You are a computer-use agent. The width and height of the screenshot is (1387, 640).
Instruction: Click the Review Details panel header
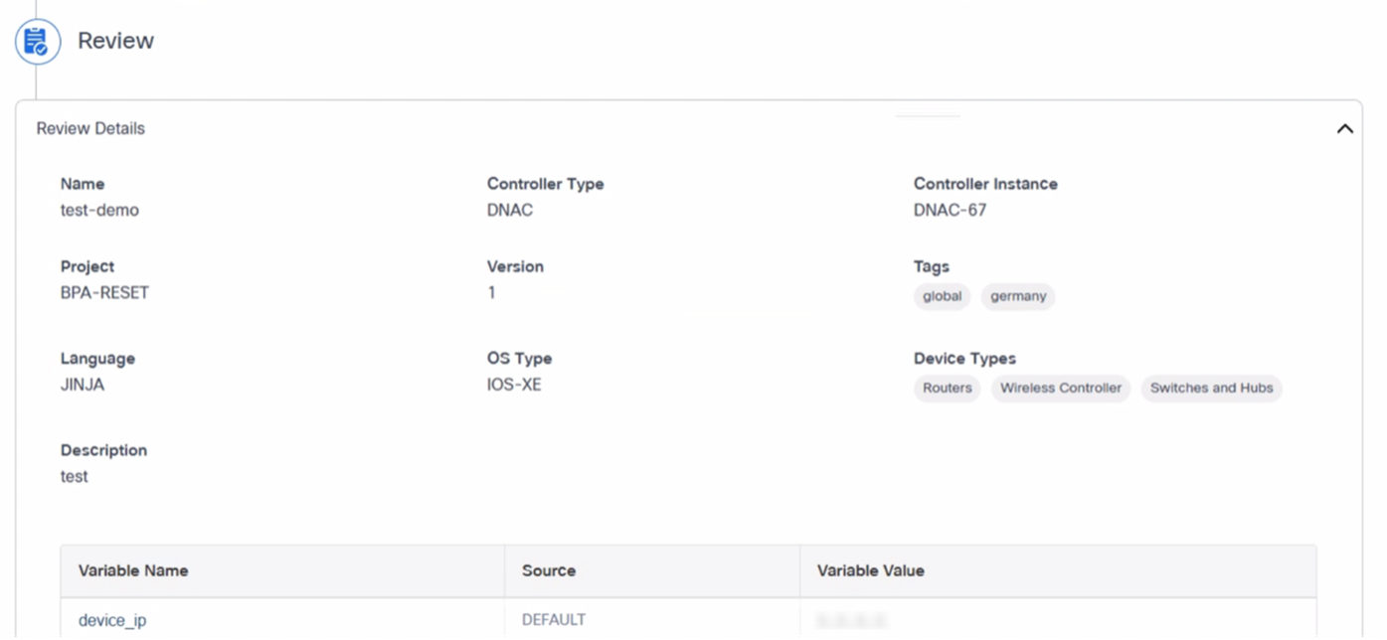coord(90,128)
